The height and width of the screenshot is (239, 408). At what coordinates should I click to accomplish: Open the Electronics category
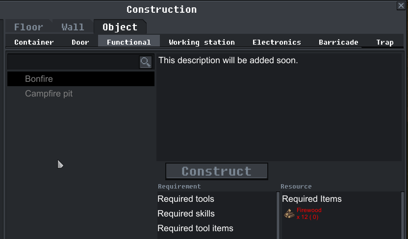[277, 42]
